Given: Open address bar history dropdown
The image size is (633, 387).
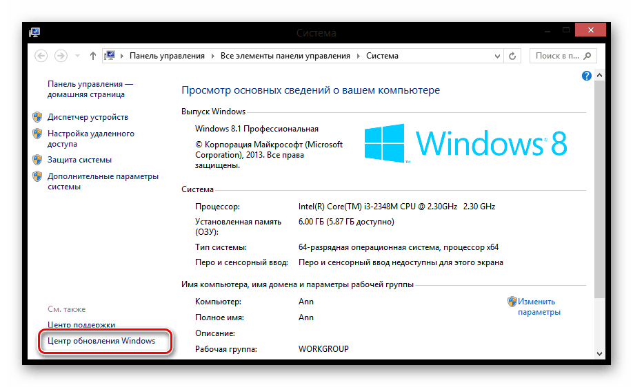Looking at the screenshot, I should point(497,56).
